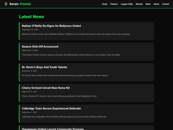Click the September 5, 2025 date text
This screenshot has width=173, height=130.
click(29, 91)
